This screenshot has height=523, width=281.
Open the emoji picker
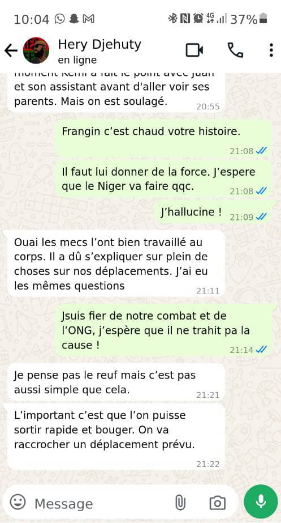point(18,501)
